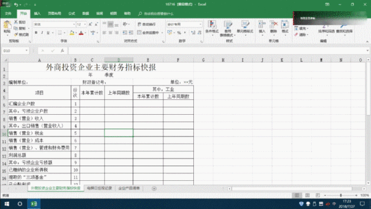Toggle Underline formatting
The height and width of the screenshot is (209, 371).
[48, 33]
